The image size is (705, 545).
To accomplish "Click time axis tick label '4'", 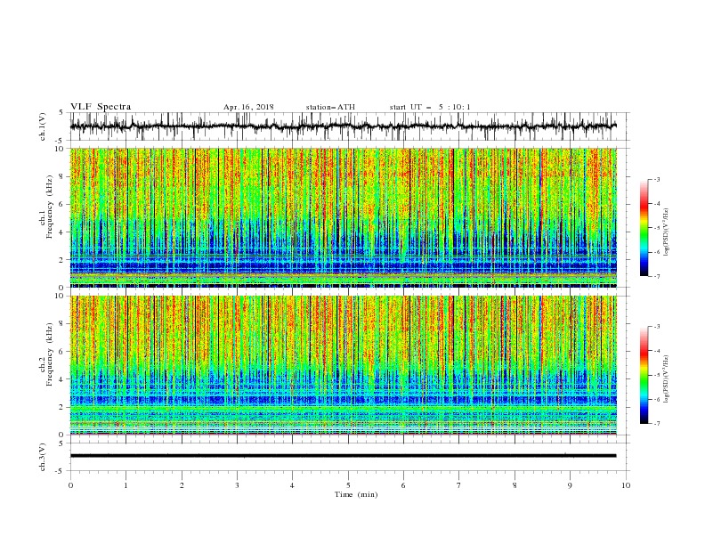I will (292, 485).
